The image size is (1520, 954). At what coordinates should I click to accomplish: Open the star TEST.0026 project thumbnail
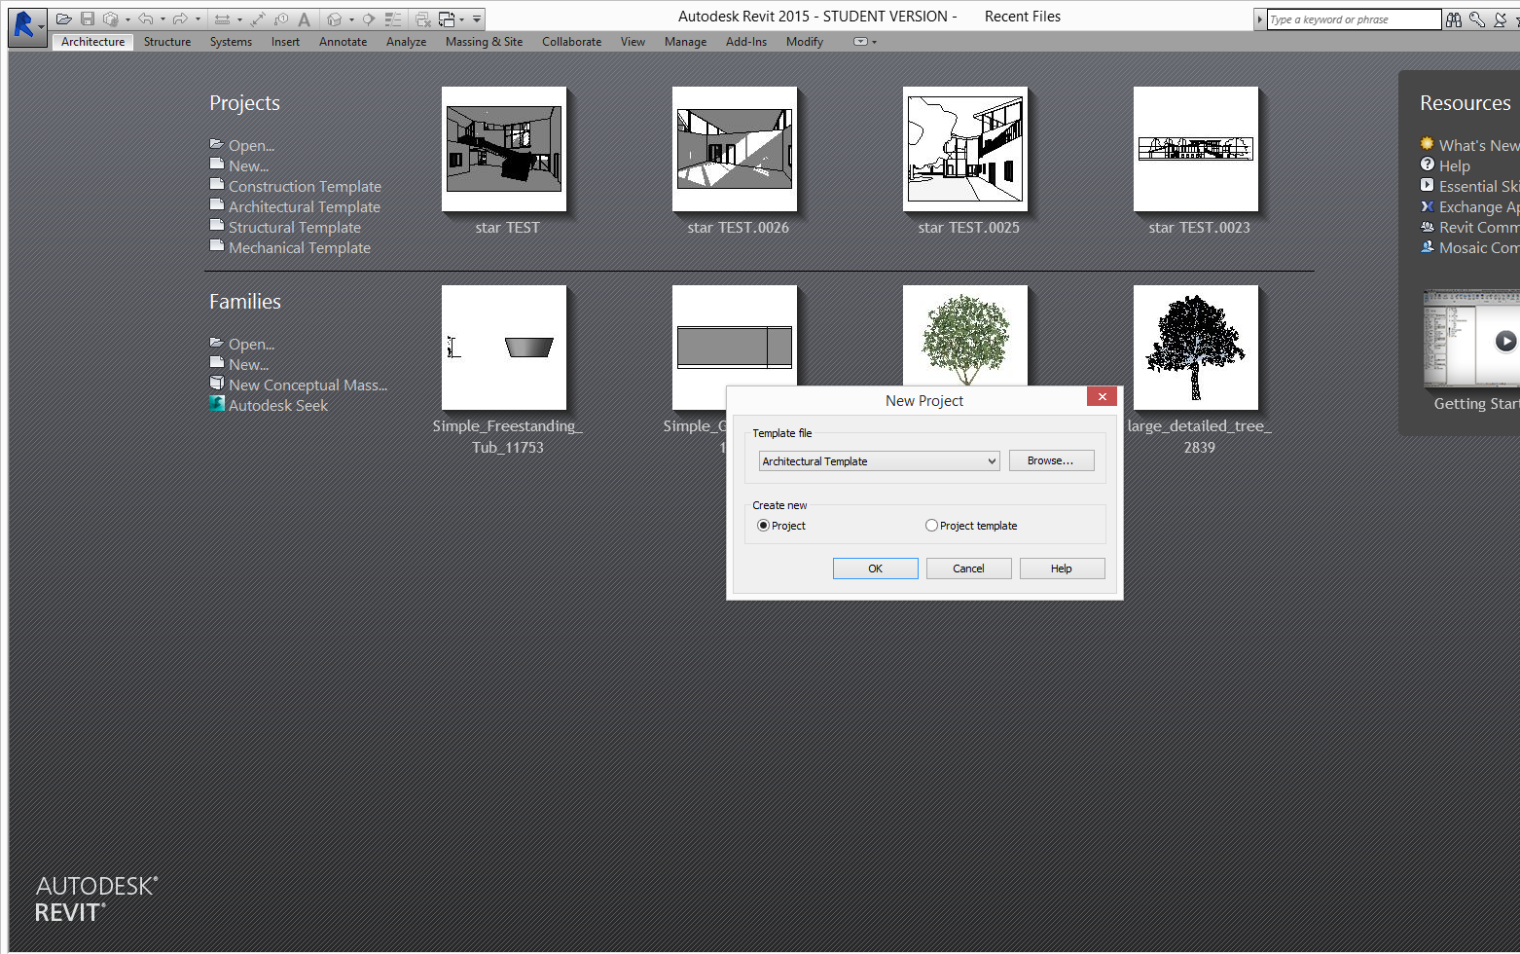(x=735, y=149)
